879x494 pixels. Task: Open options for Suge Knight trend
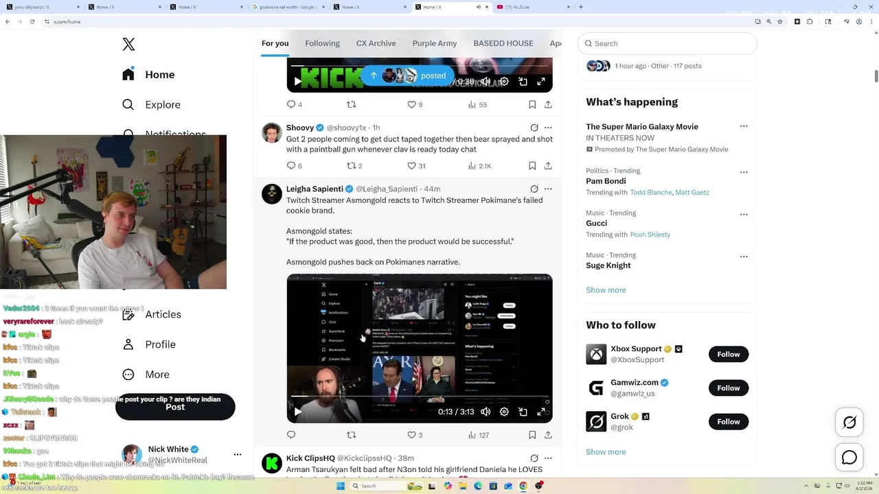pos(744,257)
